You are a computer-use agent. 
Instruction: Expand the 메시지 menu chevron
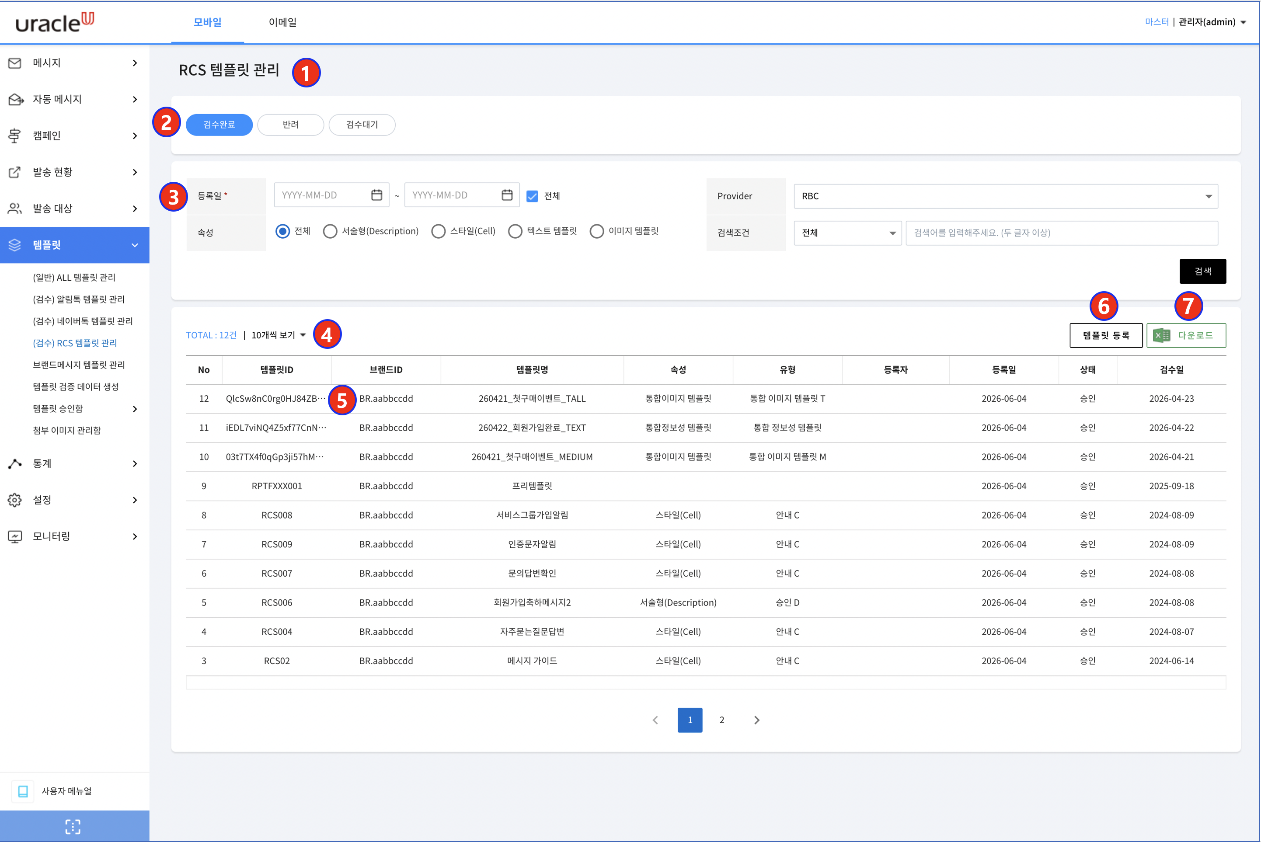pos(135,63)
